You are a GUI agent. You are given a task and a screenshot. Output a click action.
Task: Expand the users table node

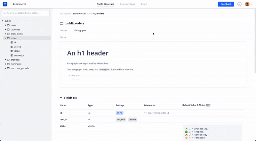click(x=5, y=25)
